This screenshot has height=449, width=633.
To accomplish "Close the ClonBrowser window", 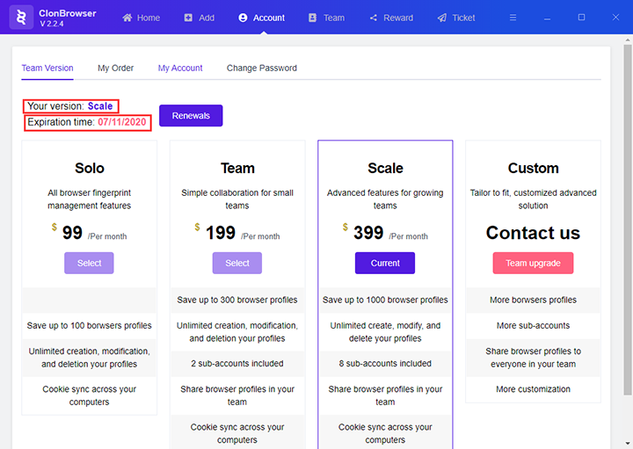I will (615, 17).
